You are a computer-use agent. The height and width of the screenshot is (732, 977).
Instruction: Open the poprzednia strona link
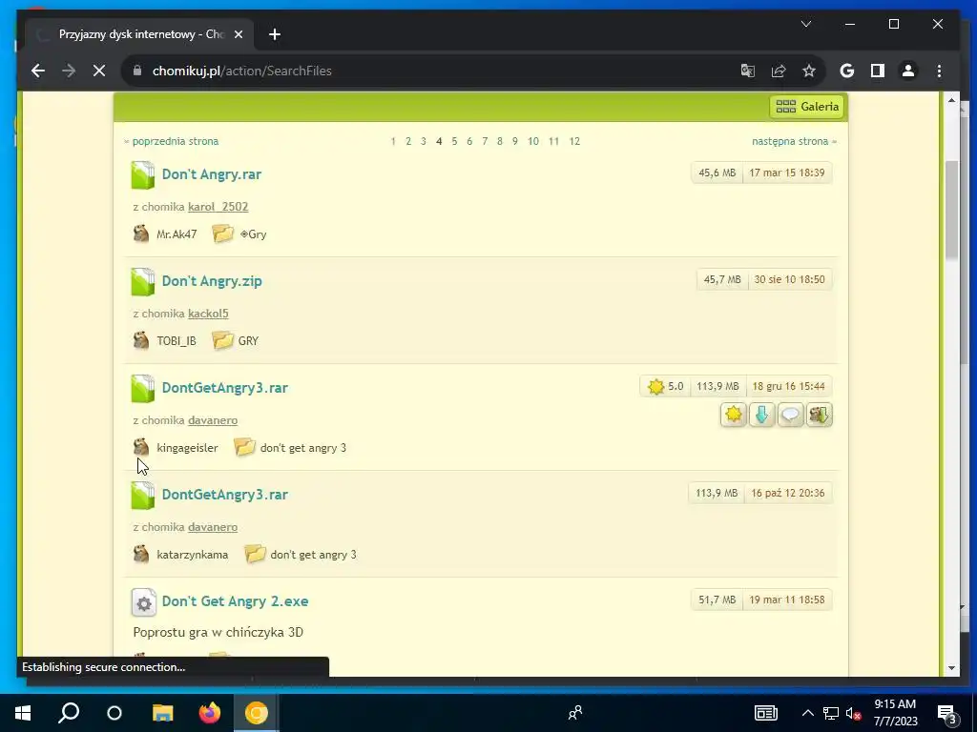point(176,141)
